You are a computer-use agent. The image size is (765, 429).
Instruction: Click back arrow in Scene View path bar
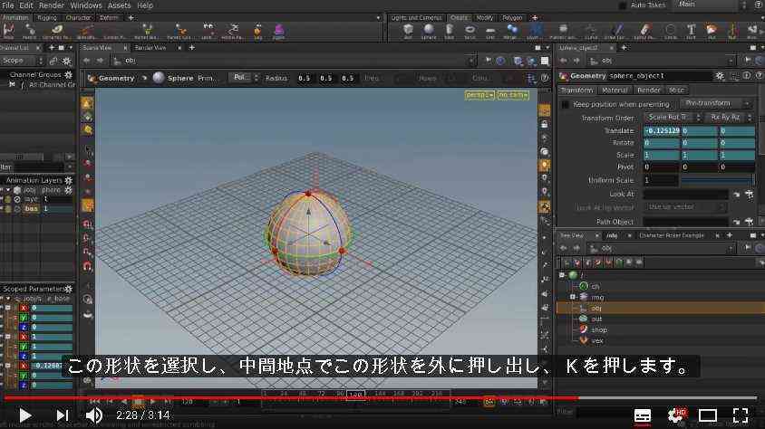(x=87, y=61)
